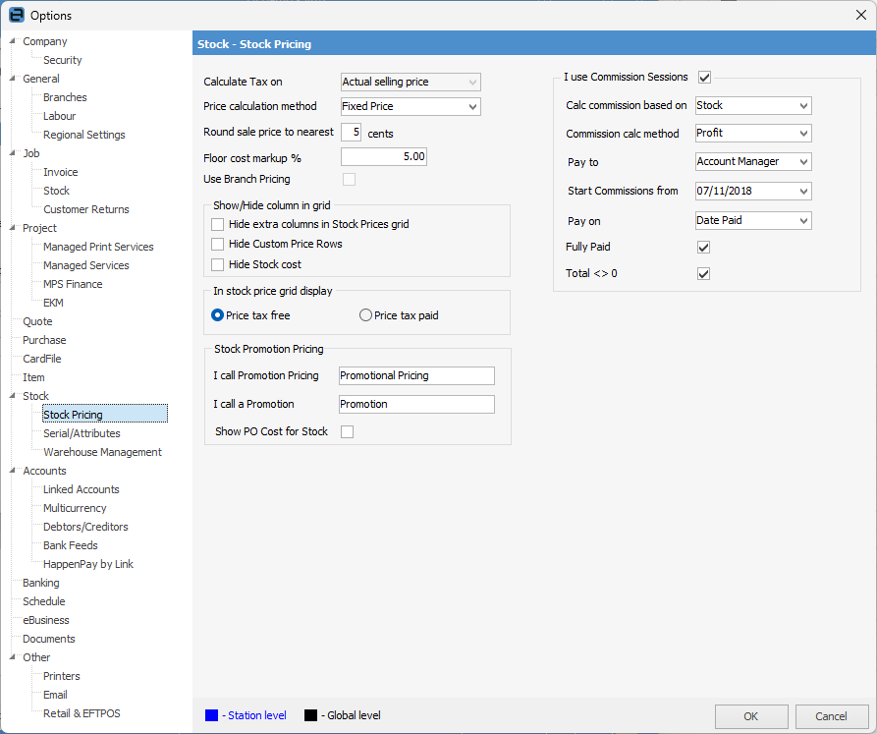Open Start Commissions from date picker

pyautogui.click(x=803, y=191)
